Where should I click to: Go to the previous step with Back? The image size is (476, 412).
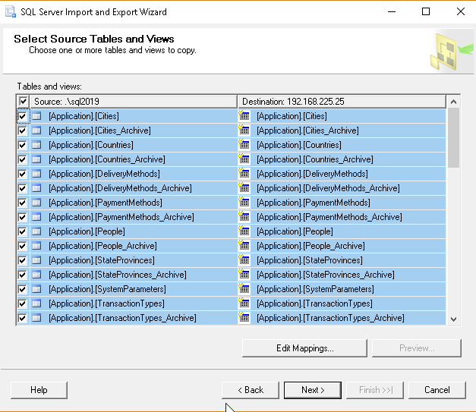point(250,390)
